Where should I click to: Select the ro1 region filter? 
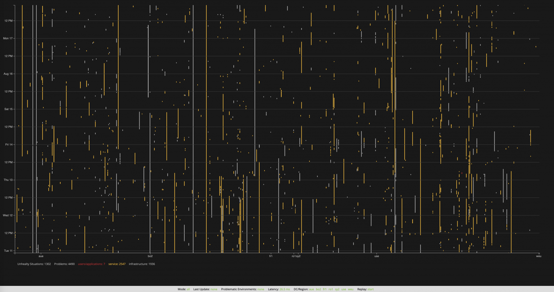330,289
